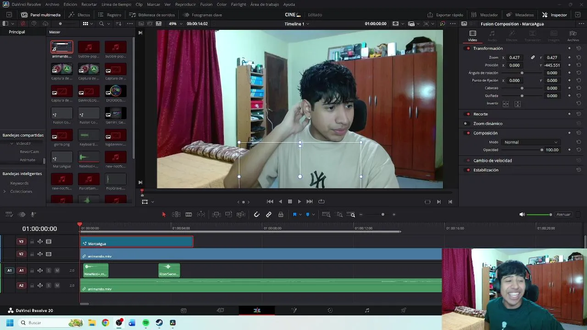Adjust the Opacidad slider
The image size is (587, 330).
point(521,150)
